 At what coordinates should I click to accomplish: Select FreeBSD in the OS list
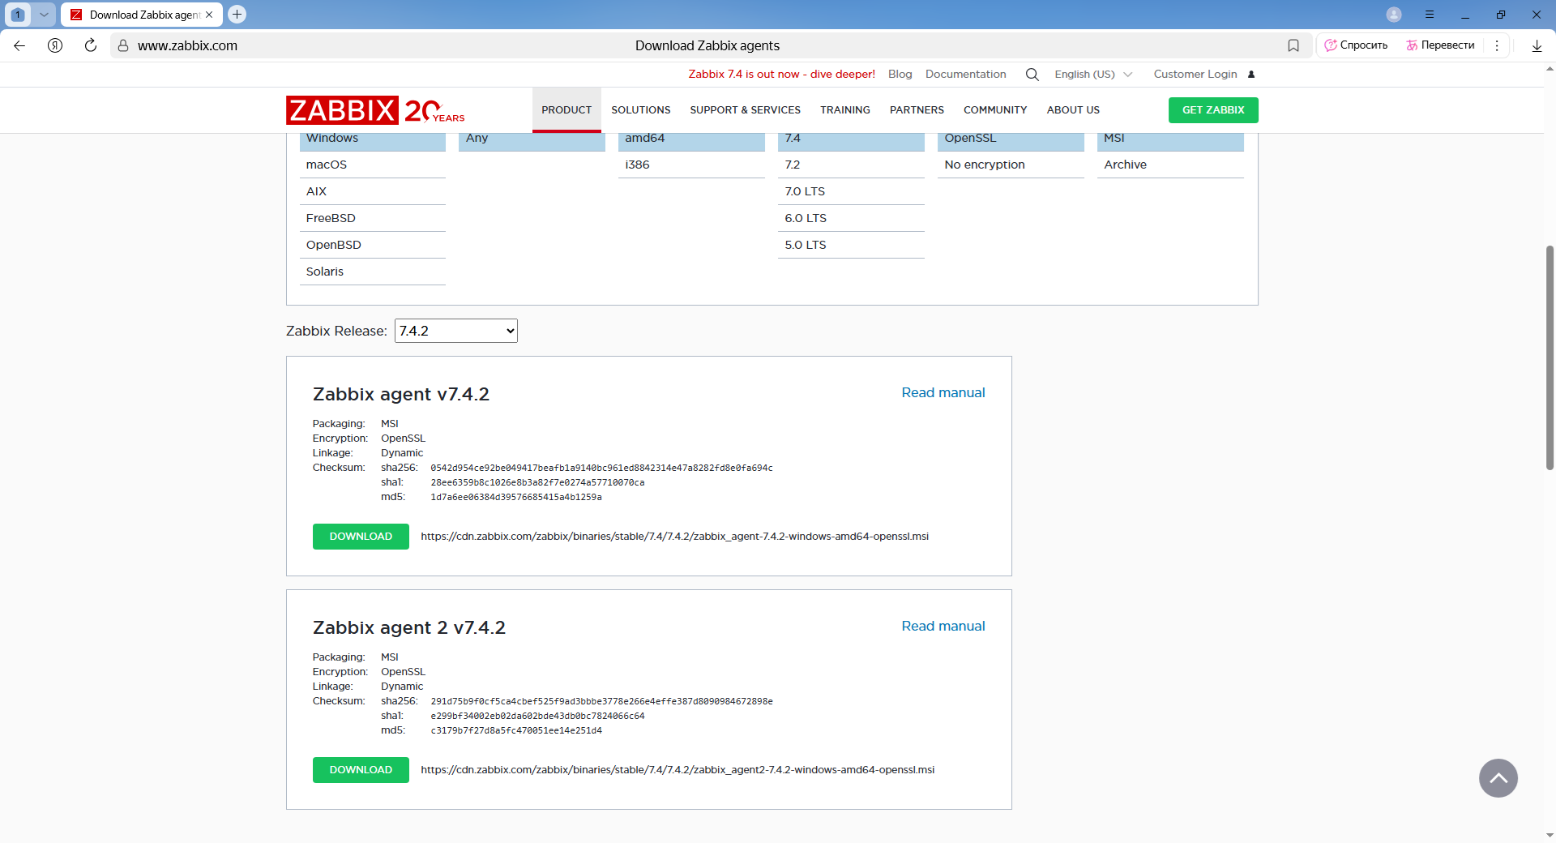click(373, 218)
